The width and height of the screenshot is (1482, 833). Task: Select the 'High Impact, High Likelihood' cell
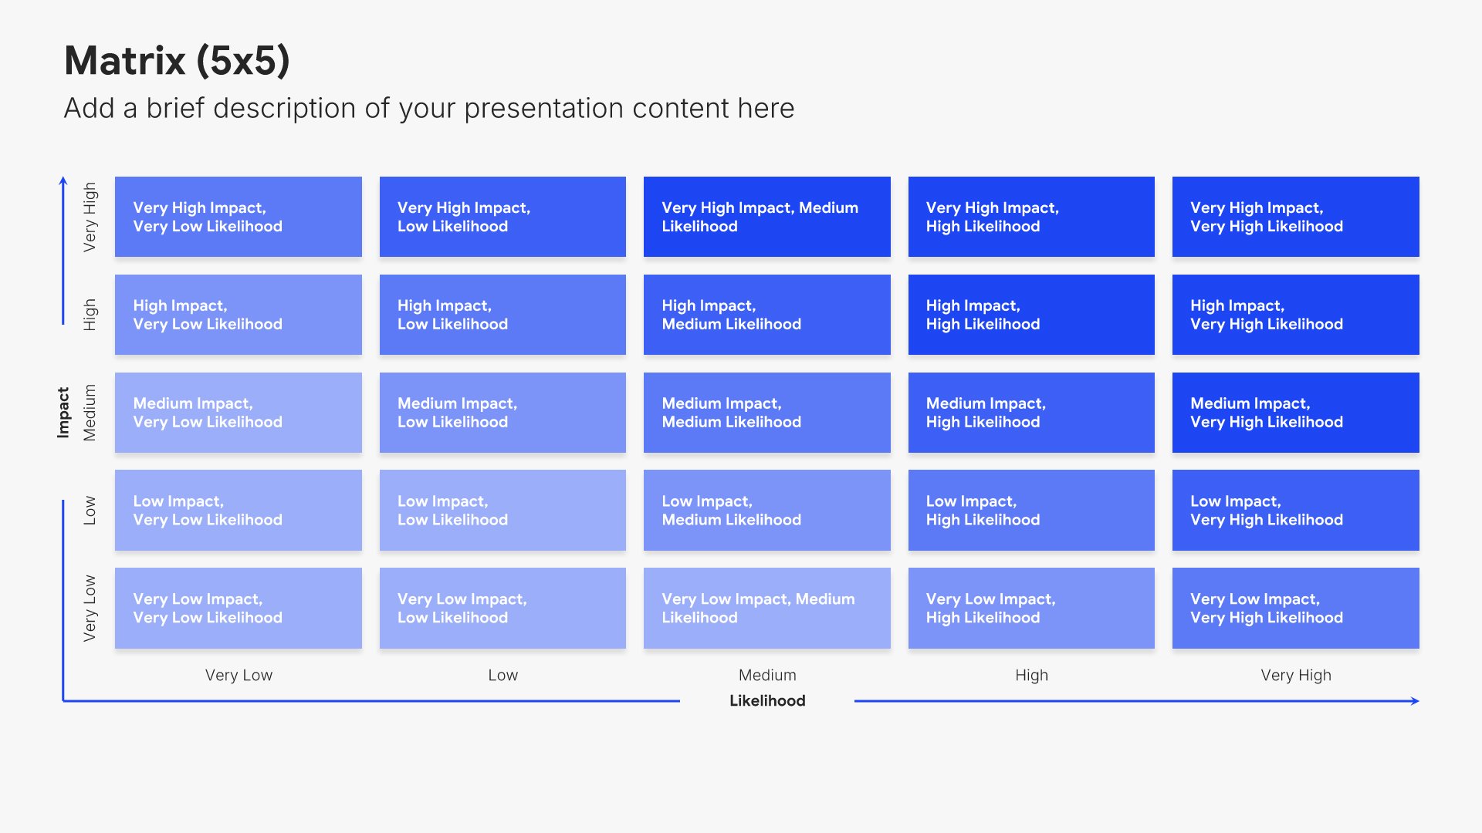(1031, 315)
